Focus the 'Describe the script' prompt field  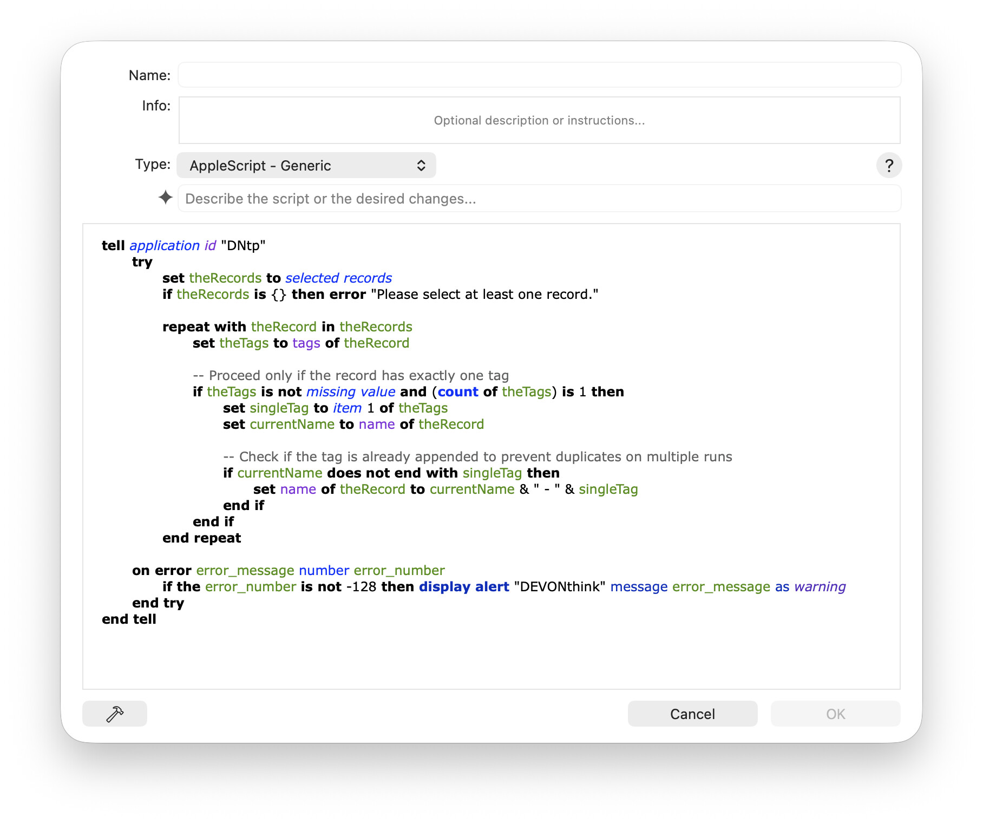539,199
